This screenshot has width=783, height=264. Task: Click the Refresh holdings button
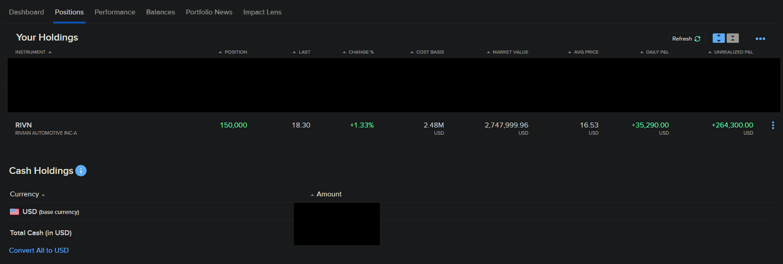coord(686,39)
